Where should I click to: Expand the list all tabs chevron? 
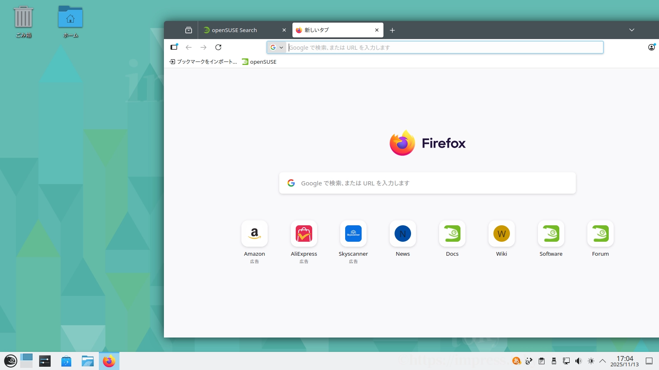[x=632, y=30]
